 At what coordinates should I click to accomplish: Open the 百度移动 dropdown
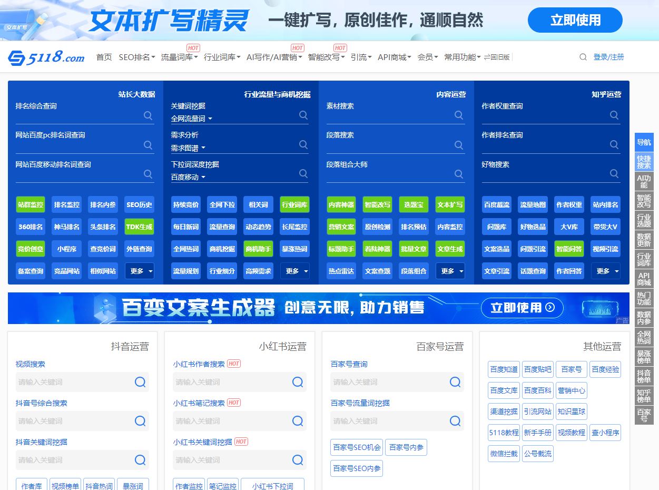188,178
